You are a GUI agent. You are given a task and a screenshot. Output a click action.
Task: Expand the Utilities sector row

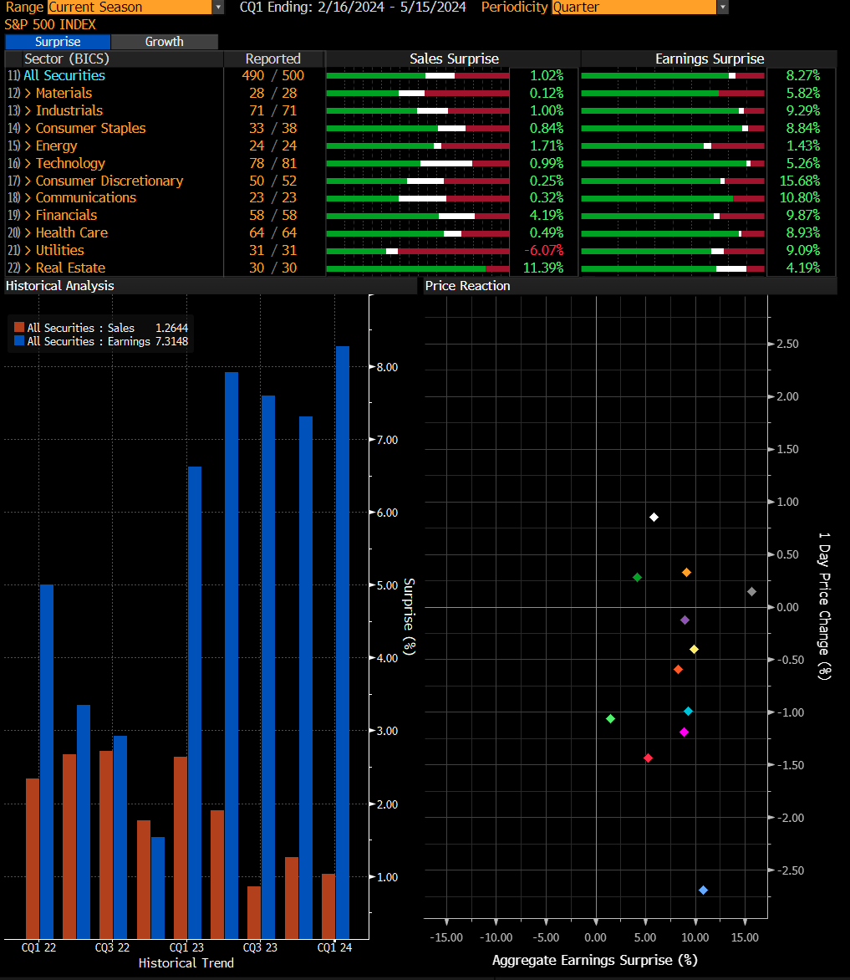click(28, 250)
